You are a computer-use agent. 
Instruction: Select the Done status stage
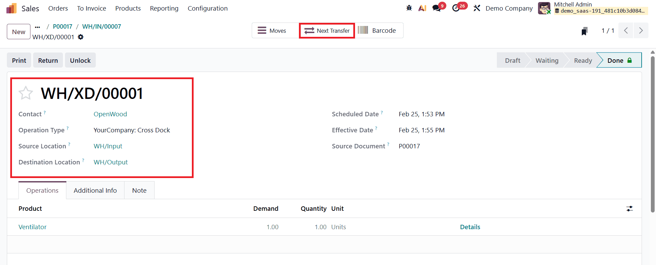click(x=619, y=60)
